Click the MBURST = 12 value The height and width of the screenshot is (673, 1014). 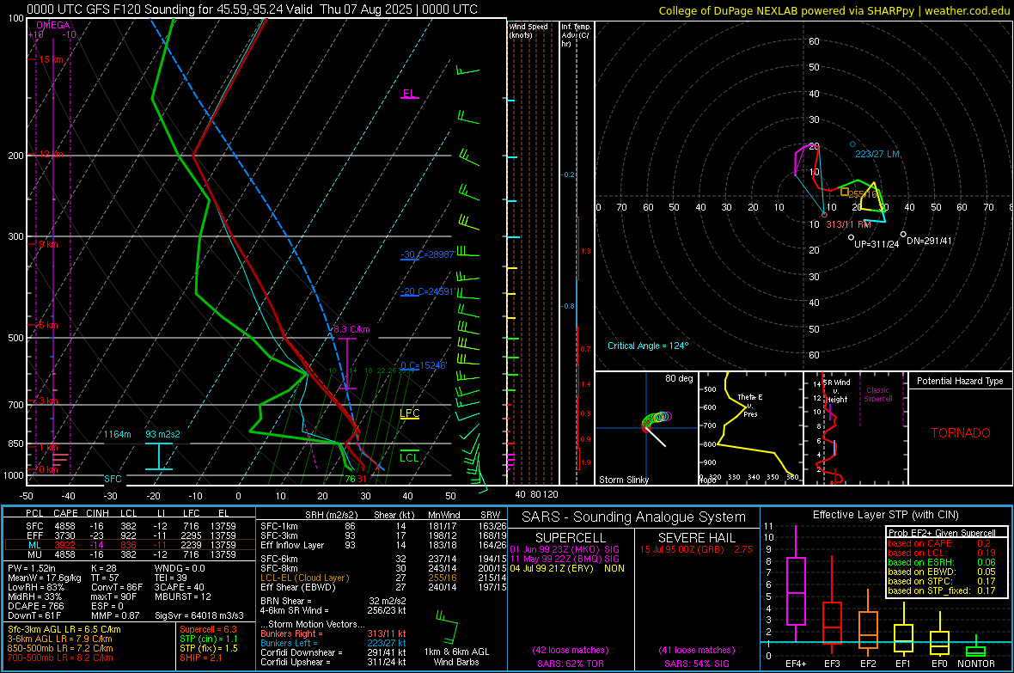pyautogui.click(x=183, y=597)
